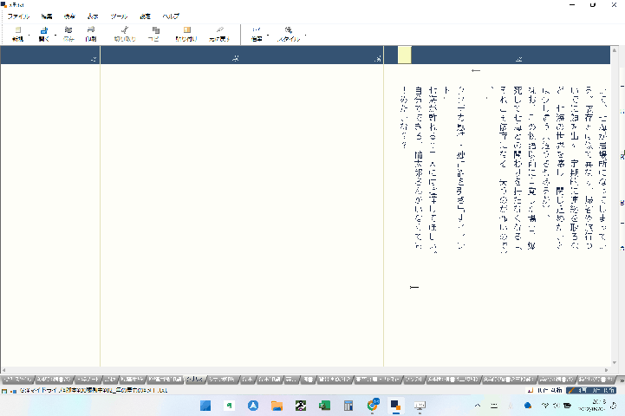Viewport: 625px width, 416px height.
Task: Open File Explorer from the taskbar
Action: click(277, 406)
